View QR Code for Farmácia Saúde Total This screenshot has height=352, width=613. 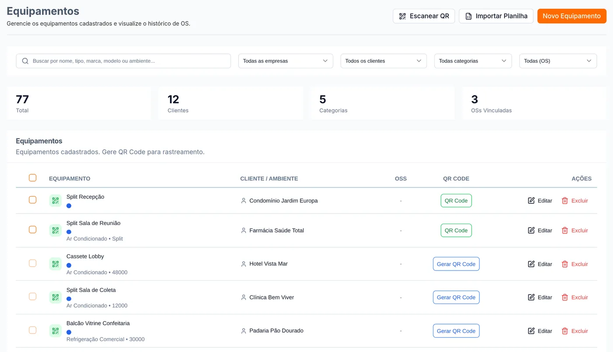tap(456, 230)
